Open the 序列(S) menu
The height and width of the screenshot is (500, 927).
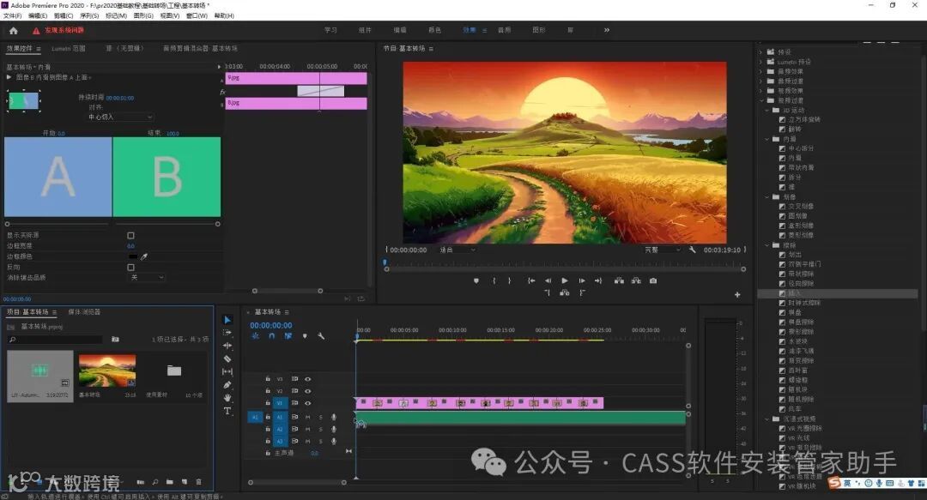(x=89, y=16)
